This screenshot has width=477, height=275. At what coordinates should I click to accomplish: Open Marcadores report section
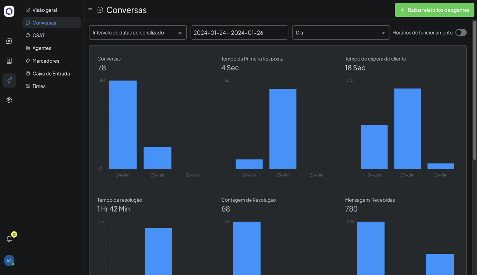click(45, 61)
